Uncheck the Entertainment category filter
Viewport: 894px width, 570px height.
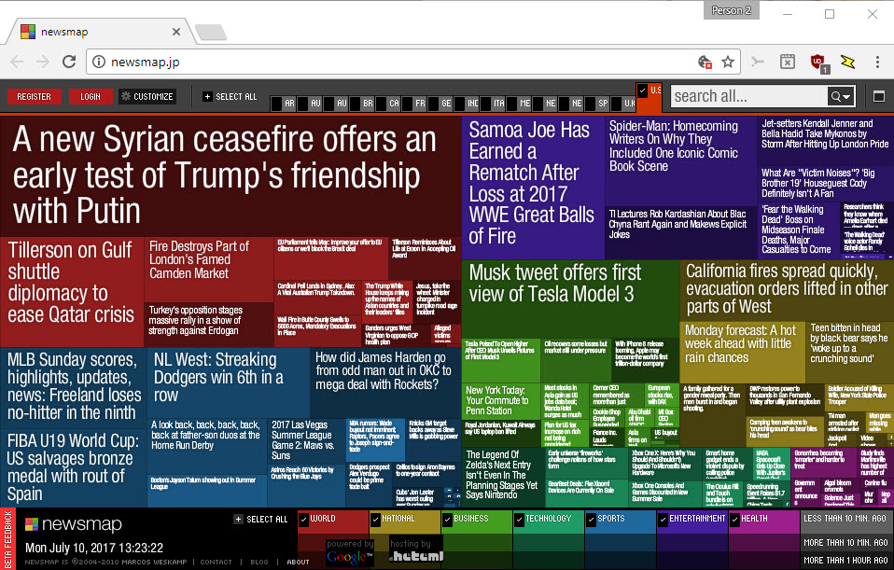[x=664, y=520]
